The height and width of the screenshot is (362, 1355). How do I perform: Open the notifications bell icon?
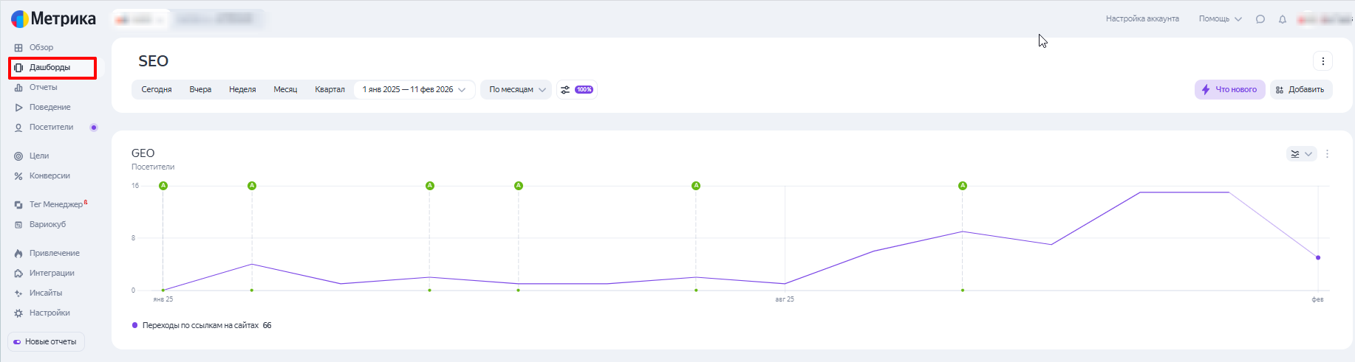click(1283, 19)
